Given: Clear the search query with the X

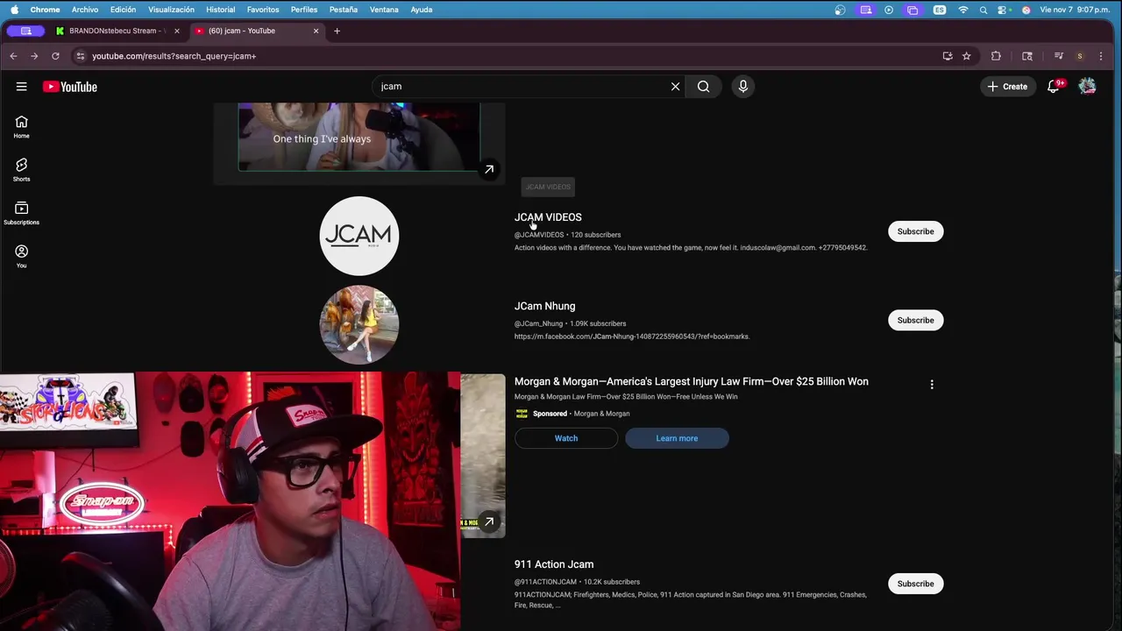Looking at the screenshot, I should 675,87.
